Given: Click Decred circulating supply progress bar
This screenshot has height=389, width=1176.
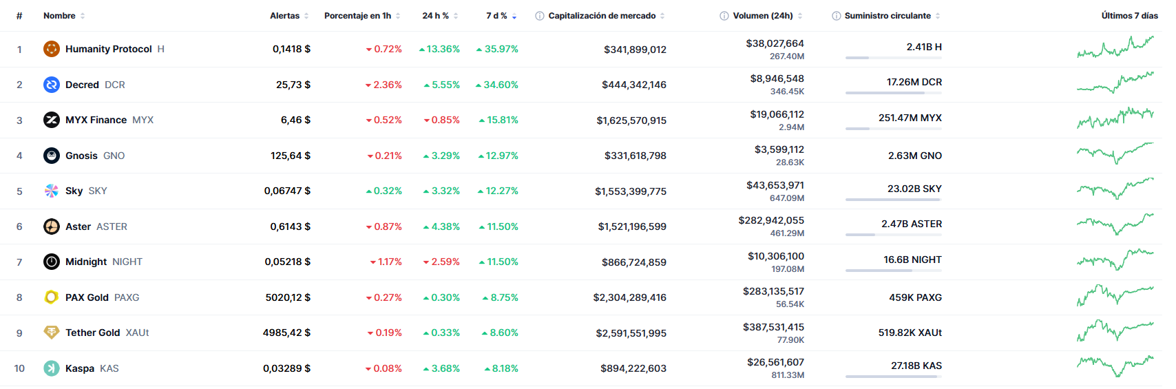Looking at the screenshot, I should pos(893,93).
